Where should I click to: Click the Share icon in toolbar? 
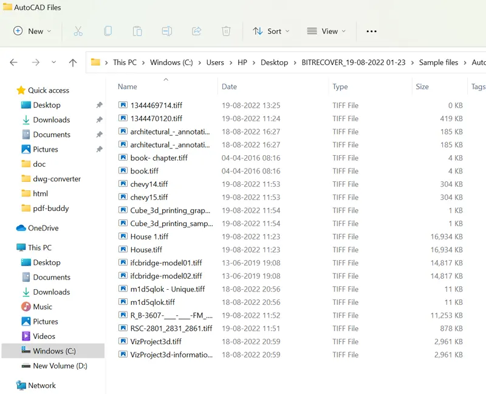[196, 31]
